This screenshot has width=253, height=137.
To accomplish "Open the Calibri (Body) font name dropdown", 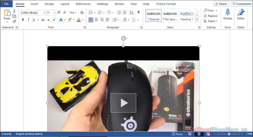I will [x=33, y=13].
